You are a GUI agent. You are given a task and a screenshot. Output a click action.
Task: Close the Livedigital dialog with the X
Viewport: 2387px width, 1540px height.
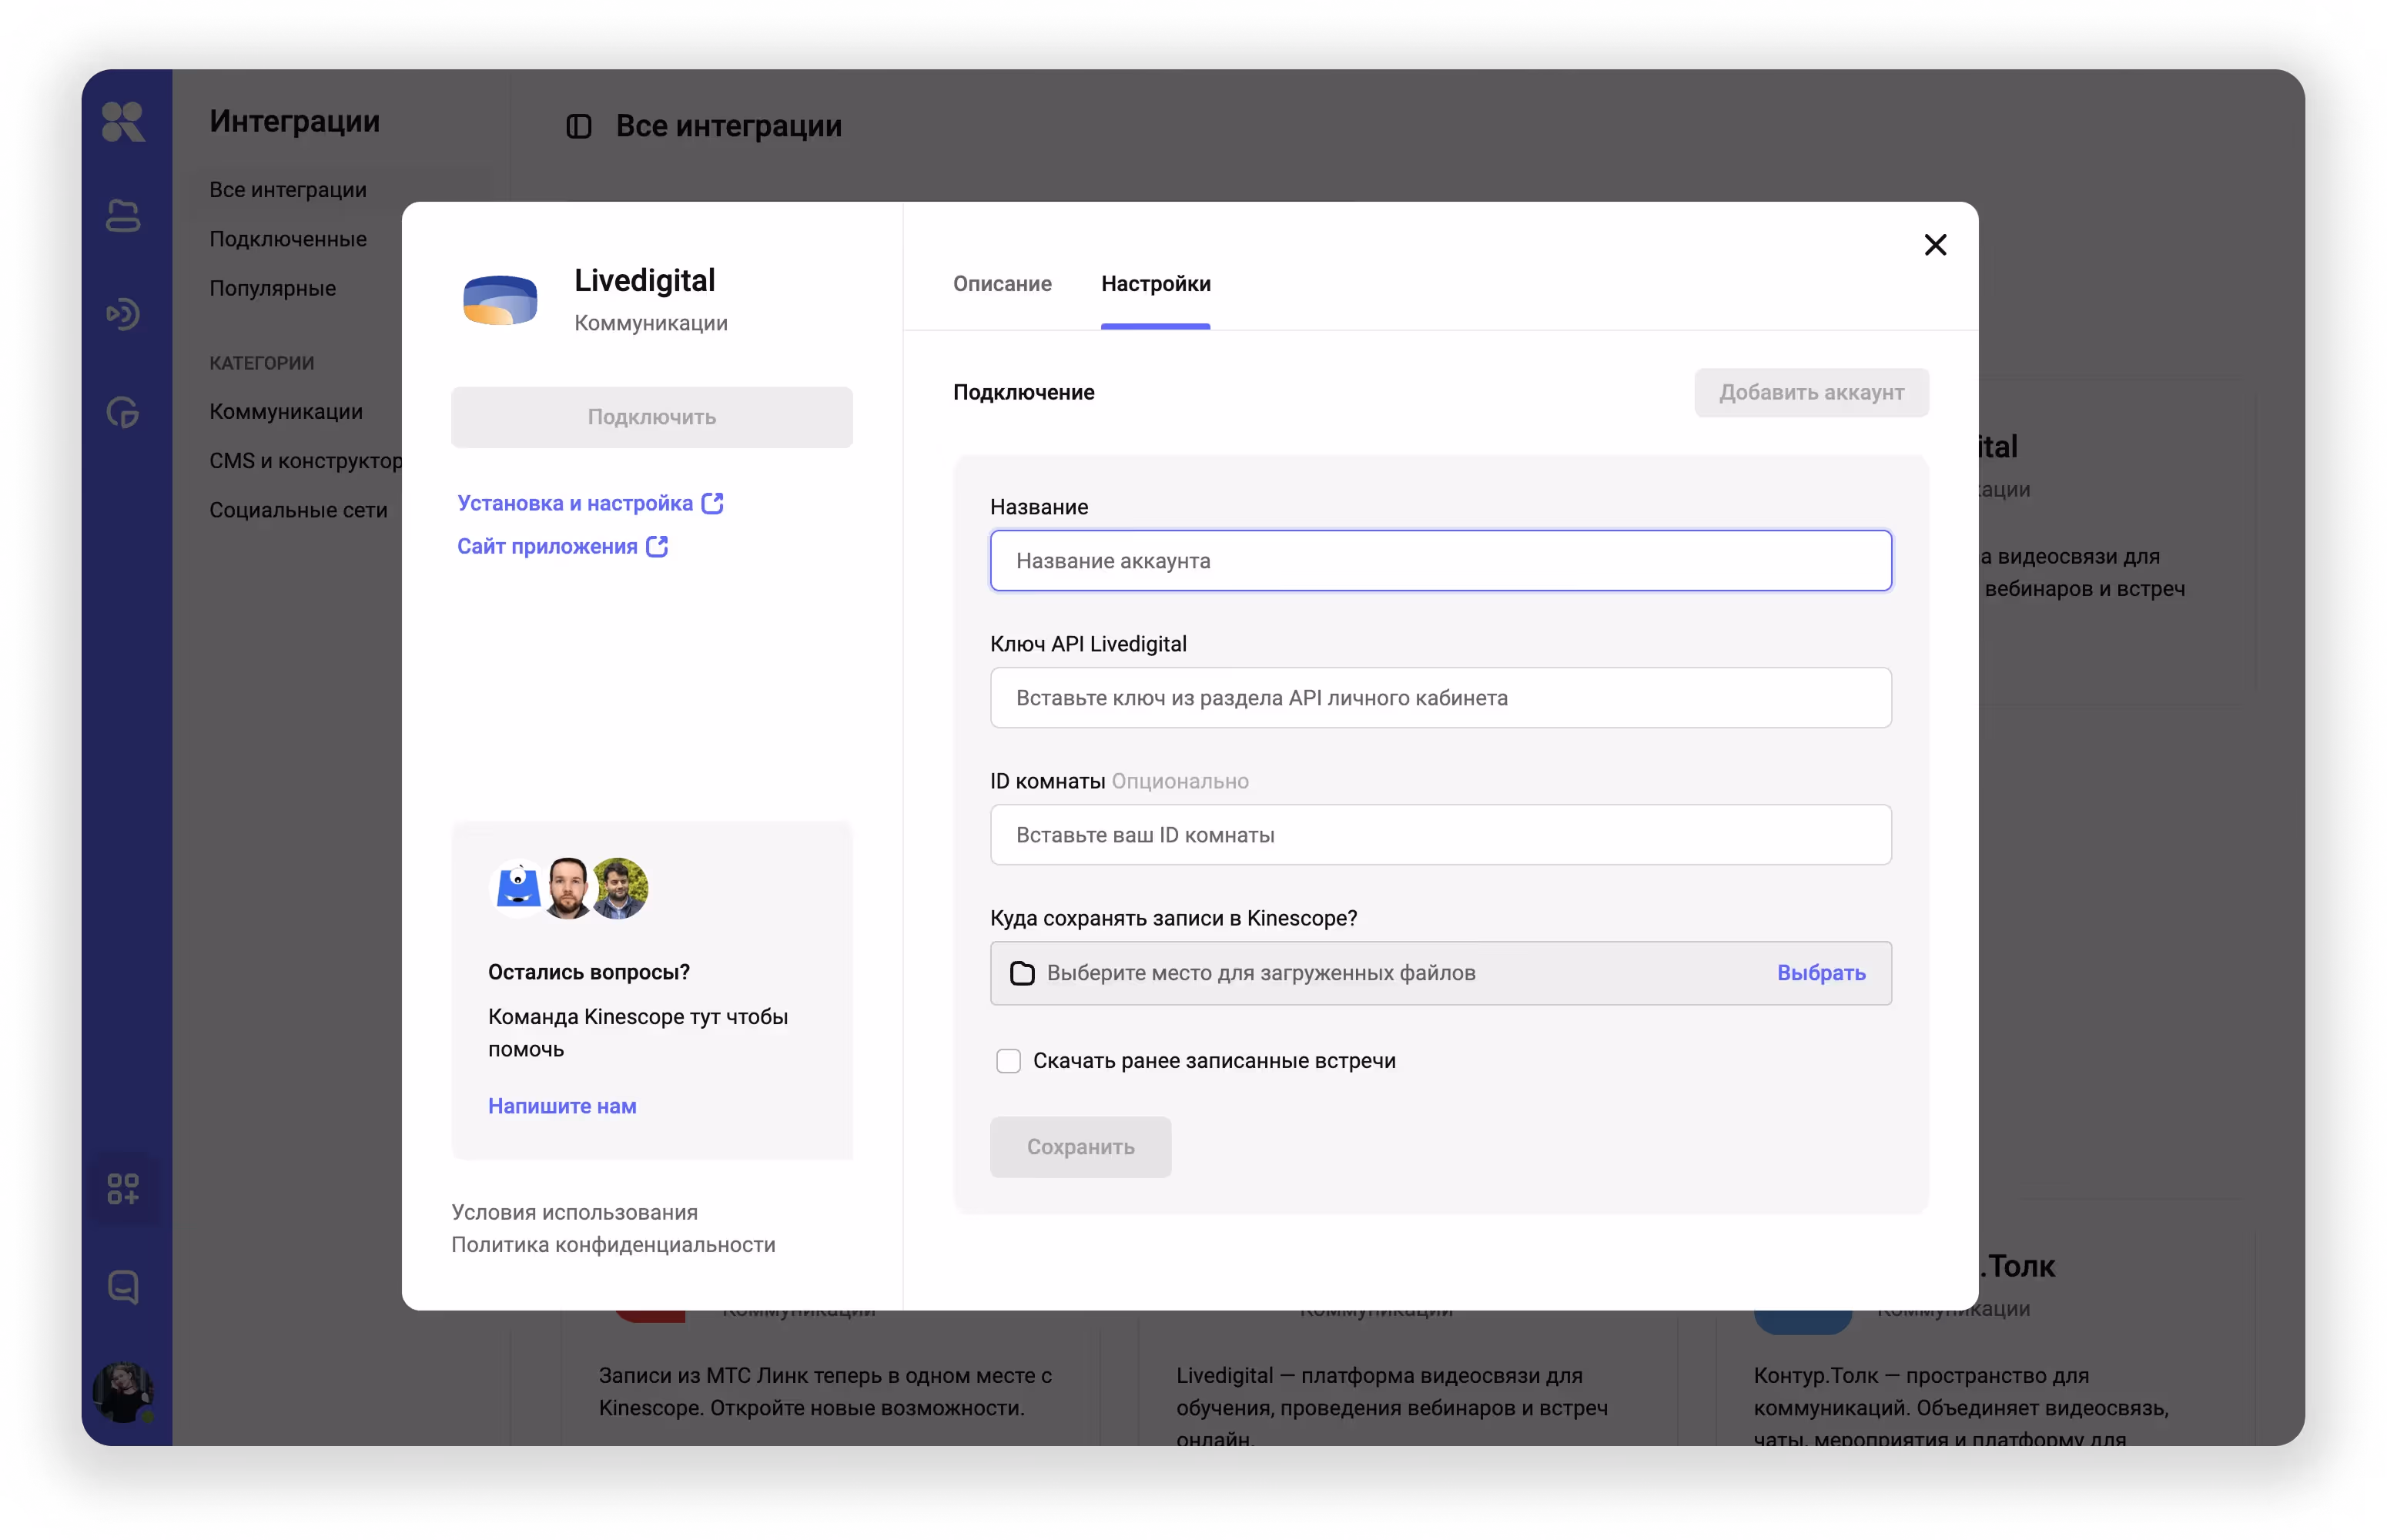click(x=1935, y=245)
